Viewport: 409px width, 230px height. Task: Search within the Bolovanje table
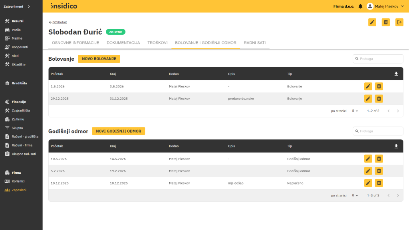378,59
